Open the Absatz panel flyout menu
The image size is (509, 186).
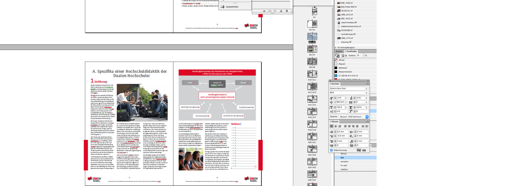(367, 122)
